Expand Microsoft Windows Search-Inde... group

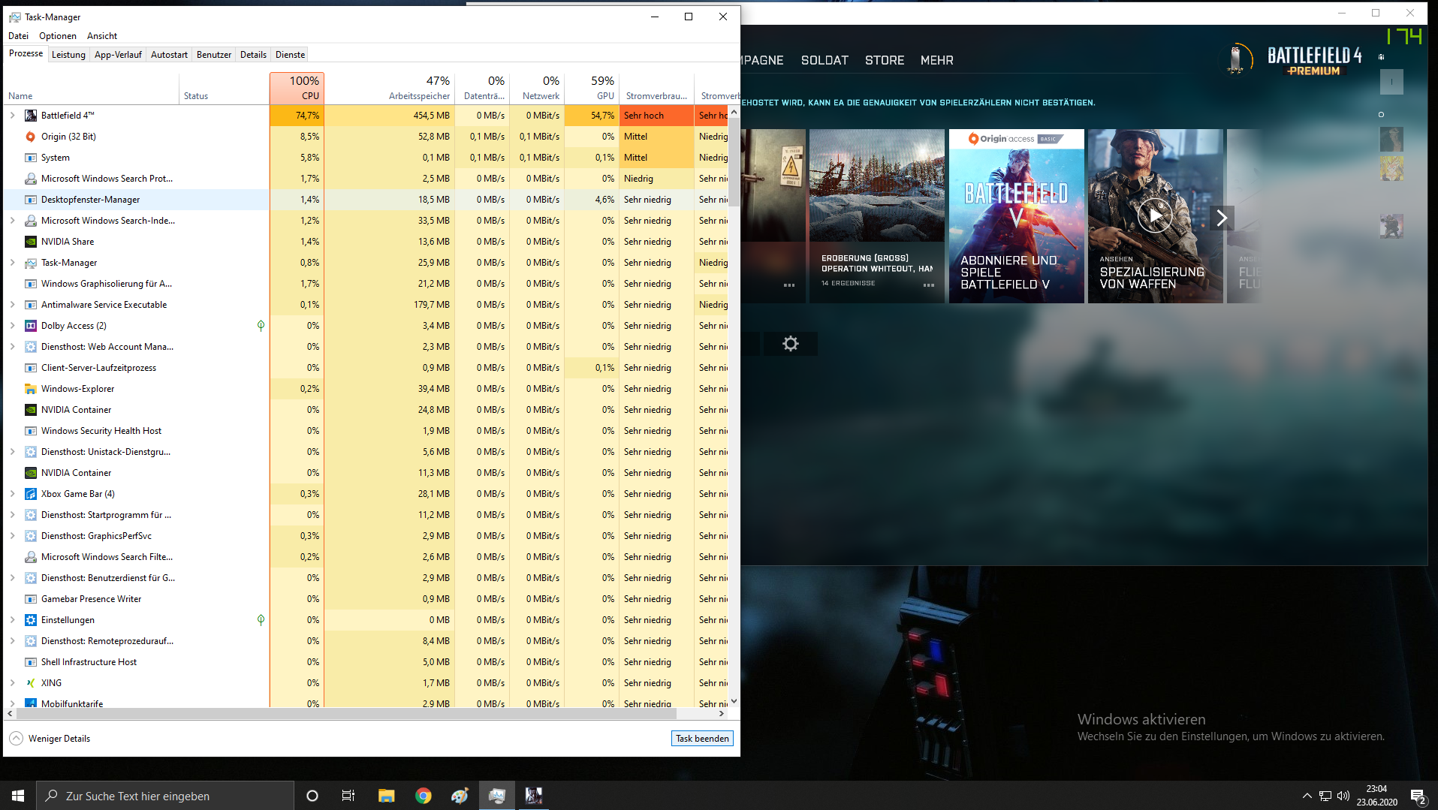(12, 221)
